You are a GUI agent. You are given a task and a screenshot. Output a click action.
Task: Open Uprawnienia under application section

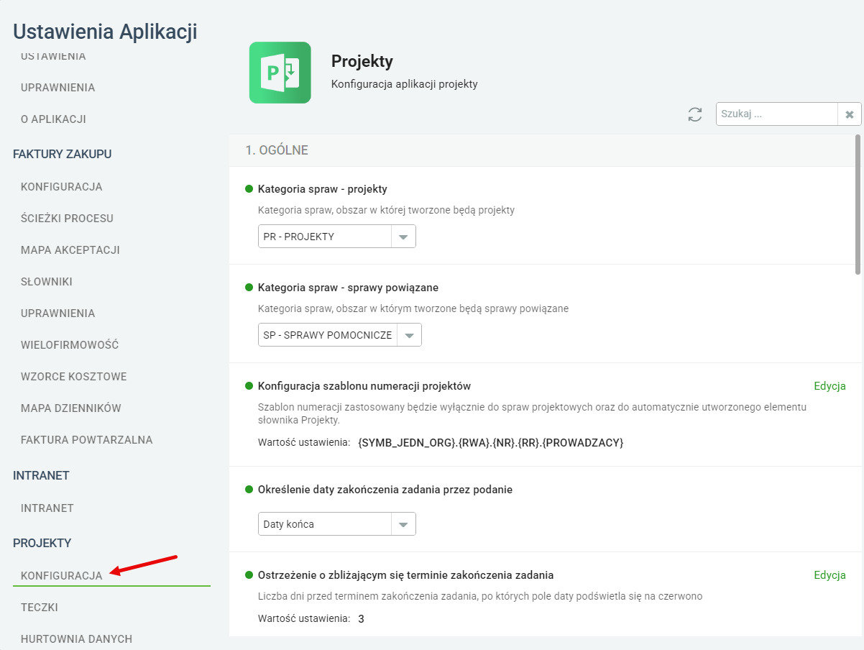coord(58,88)
